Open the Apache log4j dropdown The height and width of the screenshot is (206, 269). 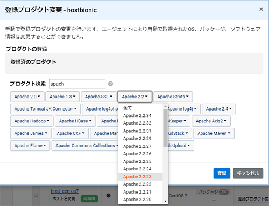click(184, 109)
